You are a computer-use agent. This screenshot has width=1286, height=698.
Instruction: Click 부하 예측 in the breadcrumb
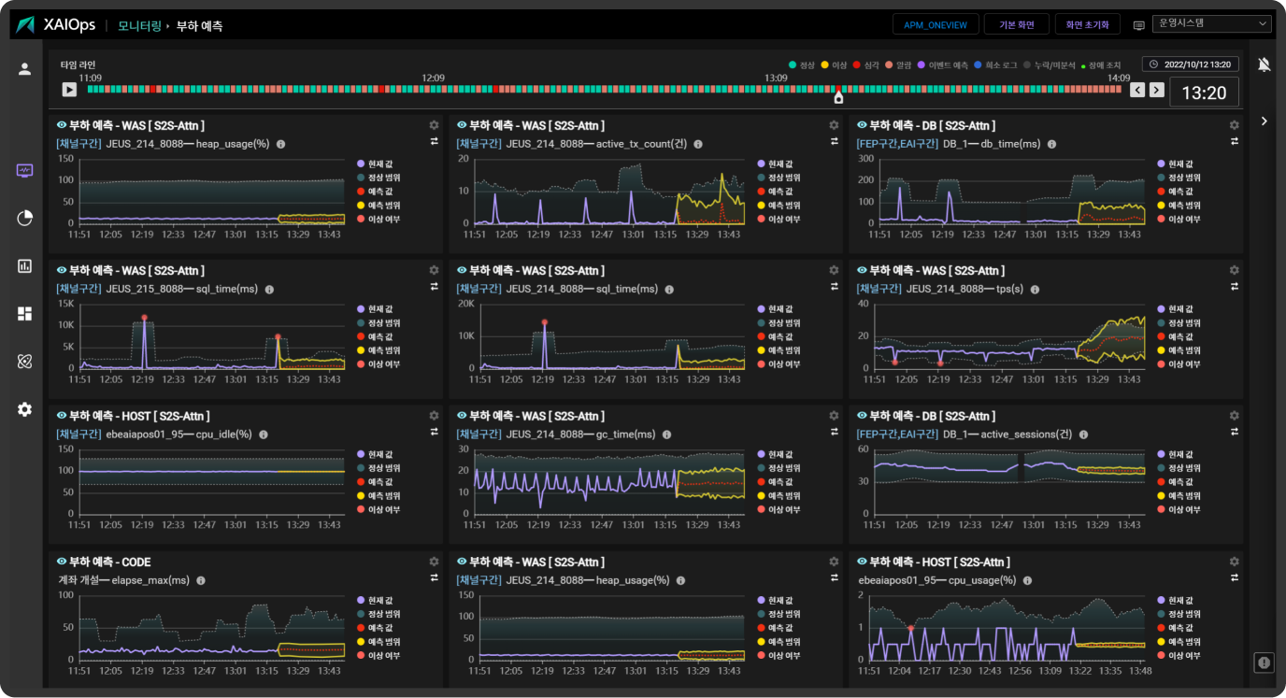pyautogui.click(x=199, y=26)
